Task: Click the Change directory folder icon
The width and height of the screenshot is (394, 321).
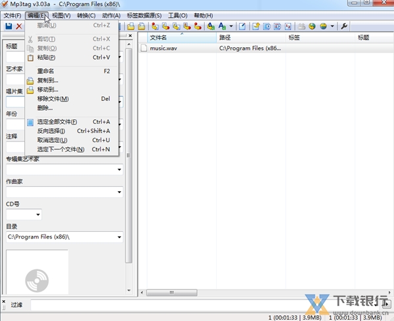Action: tap(131, 26)
